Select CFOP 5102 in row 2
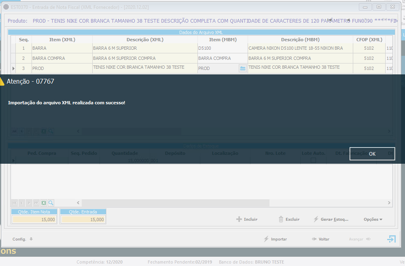 tap(369, 58)
